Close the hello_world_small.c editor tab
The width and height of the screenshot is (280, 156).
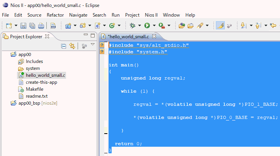tap(154, 36)
